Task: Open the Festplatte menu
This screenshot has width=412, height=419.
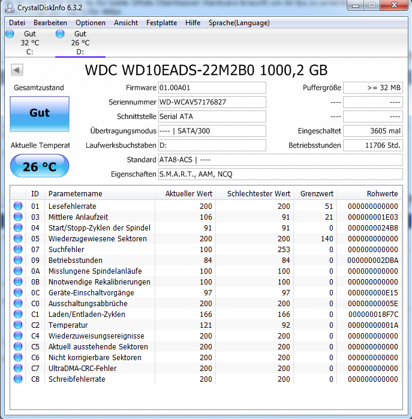Action: coord(161,23)
